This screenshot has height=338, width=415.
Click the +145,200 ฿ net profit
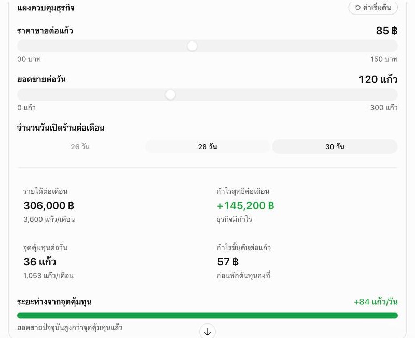(245, 205)
